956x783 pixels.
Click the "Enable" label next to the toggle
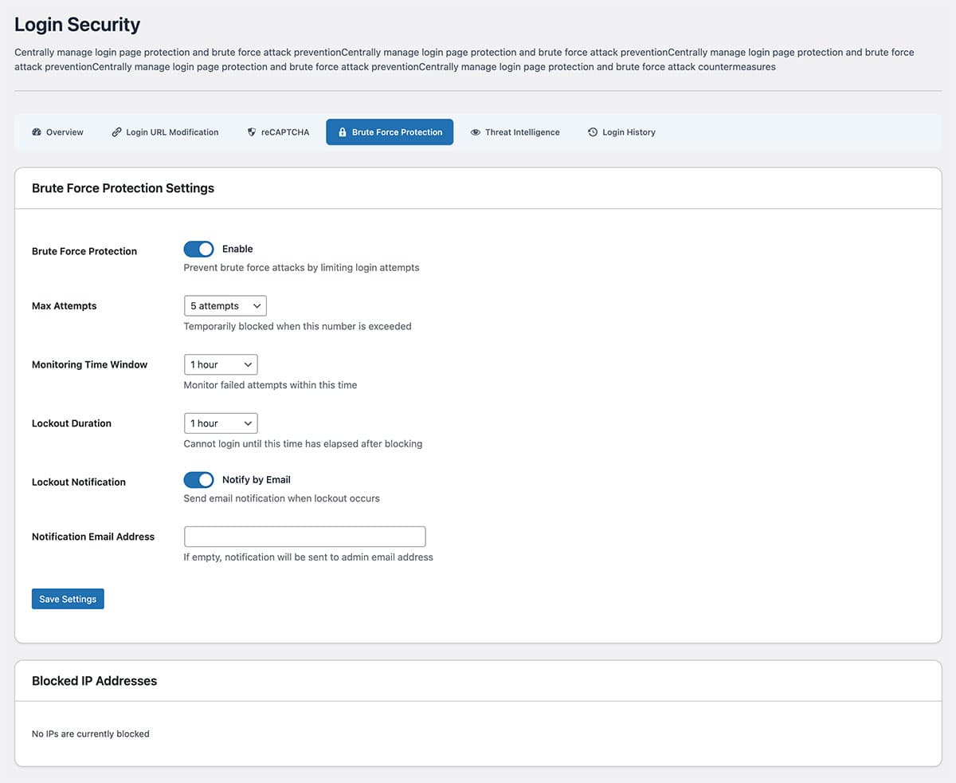point(237,250)
